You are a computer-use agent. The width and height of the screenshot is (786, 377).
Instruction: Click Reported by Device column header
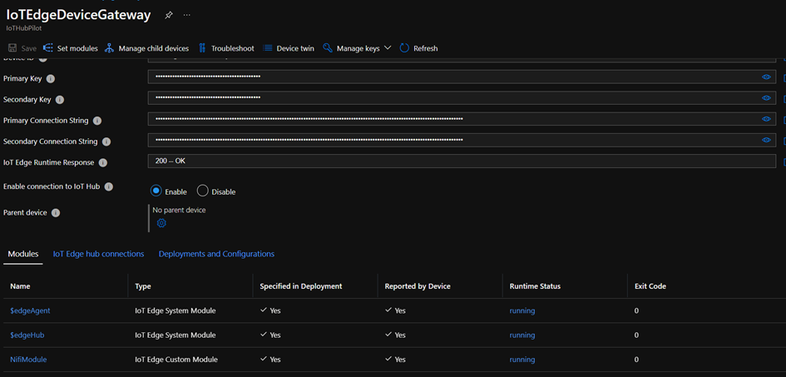click(x=418, y=286)
